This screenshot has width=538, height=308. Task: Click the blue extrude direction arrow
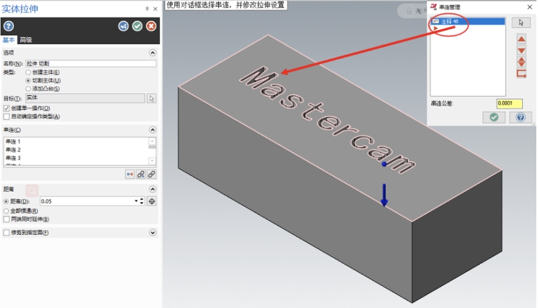384,195
